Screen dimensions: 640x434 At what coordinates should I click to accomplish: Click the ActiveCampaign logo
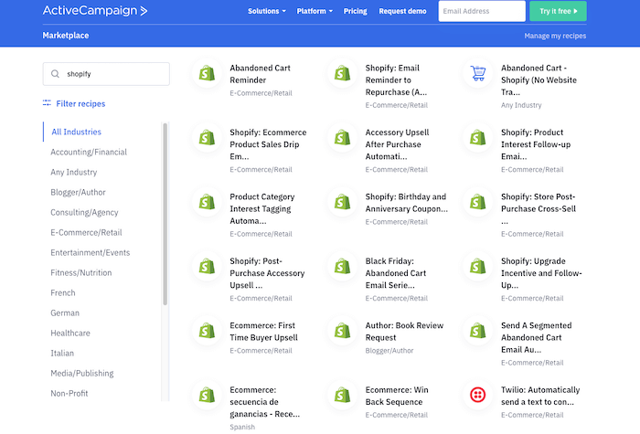click(x=94, y=11)
